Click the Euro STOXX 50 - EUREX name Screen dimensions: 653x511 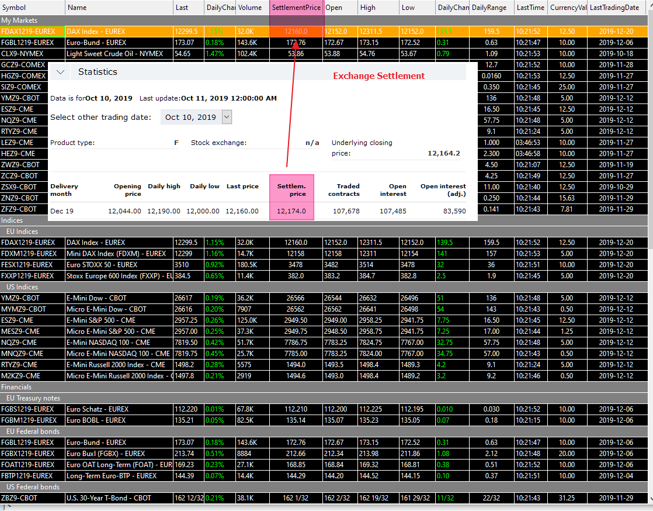coord(119,265)
